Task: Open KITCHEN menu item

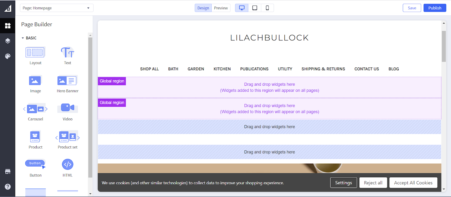Action: [222, 69]
